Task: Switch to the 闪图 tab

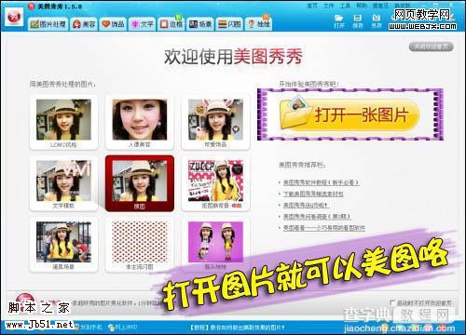Action: point(229,24)
